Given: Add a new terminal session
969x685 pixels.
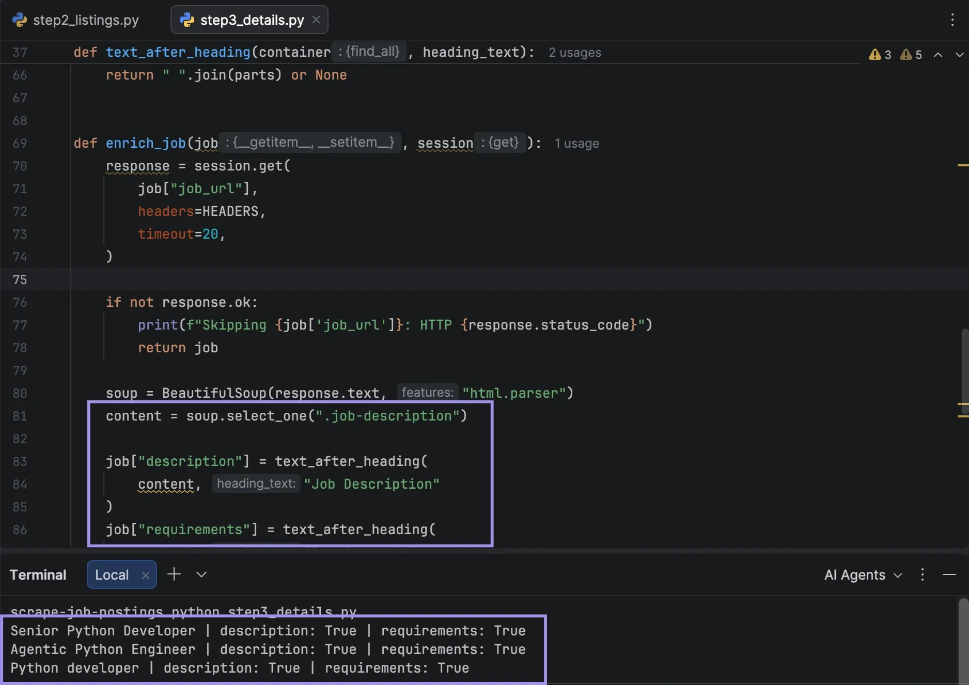Looking at the screenshot, I should 174,574.
